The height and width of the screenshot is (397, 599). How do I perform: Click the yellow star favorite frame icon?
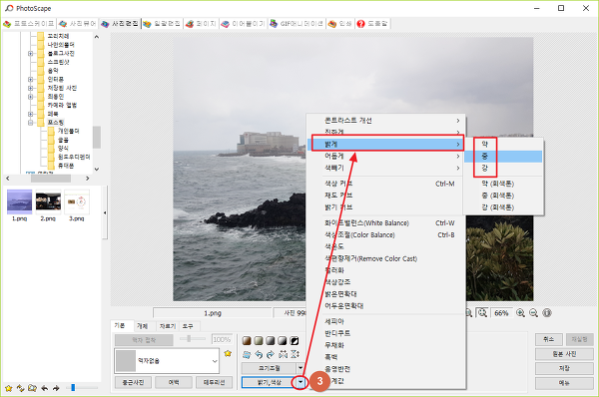point(228,353)
